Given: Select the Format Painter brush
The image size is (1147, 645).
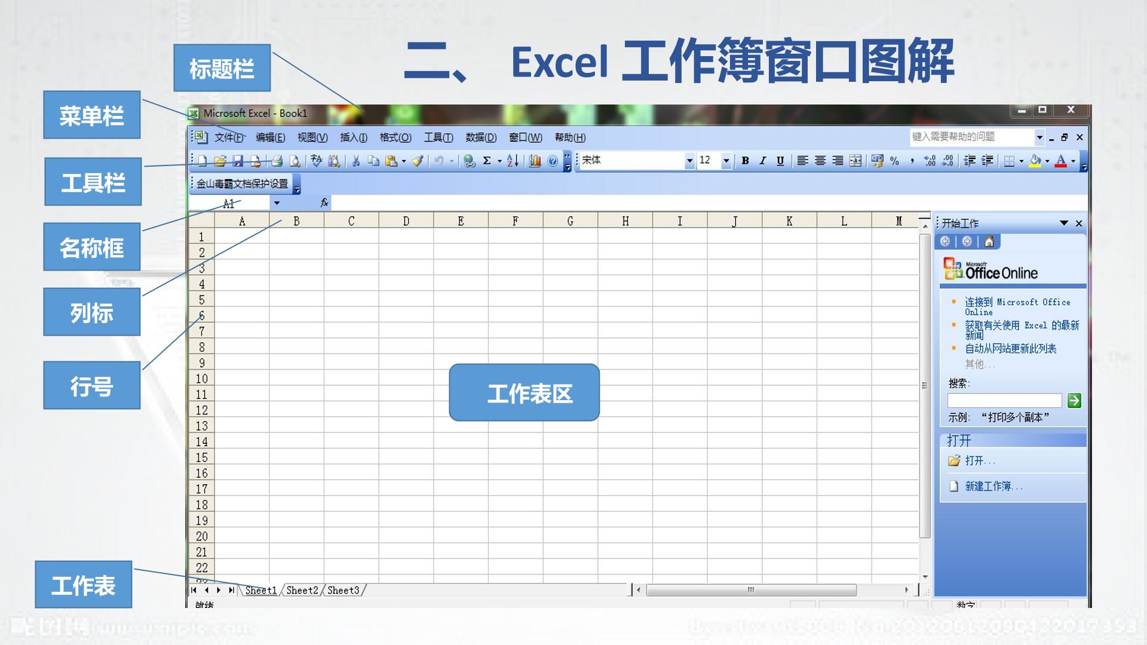Looking at the screenshot, I should [x=418, y=161].
